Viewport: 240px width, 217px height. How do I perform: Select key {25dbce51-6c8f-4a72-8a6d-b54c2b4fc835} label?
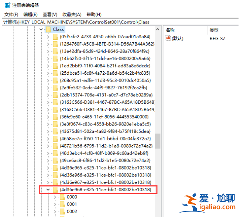pyautogui.click(x=105, y=73)
